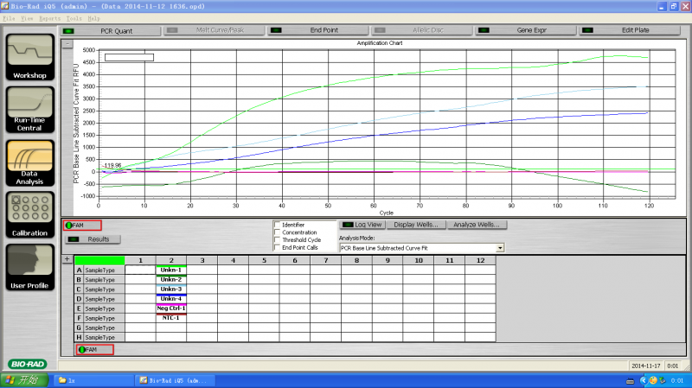
Task: Click the 2014-11-17 date status field
Action: (x=645, y=366)
